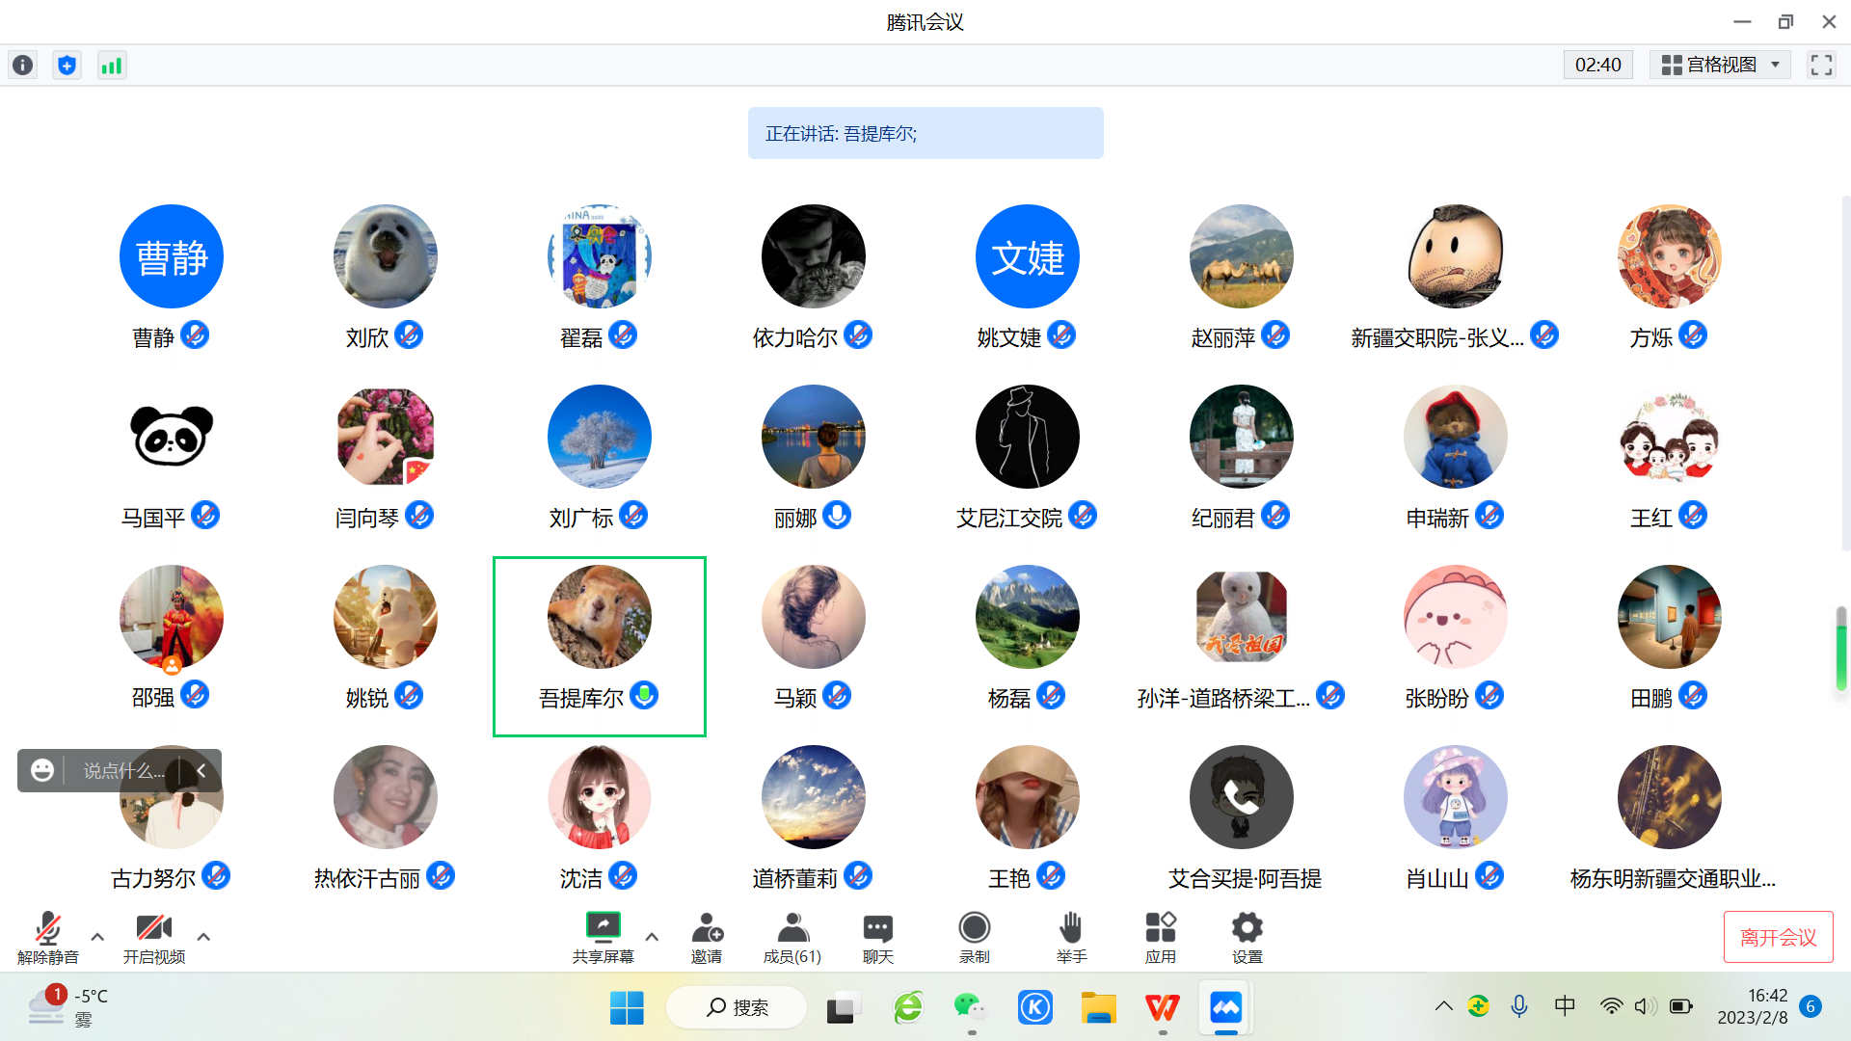The image size is (1851, 1041).
Task: Expand the arrow next to 解除静音
Action: point(97,936)
